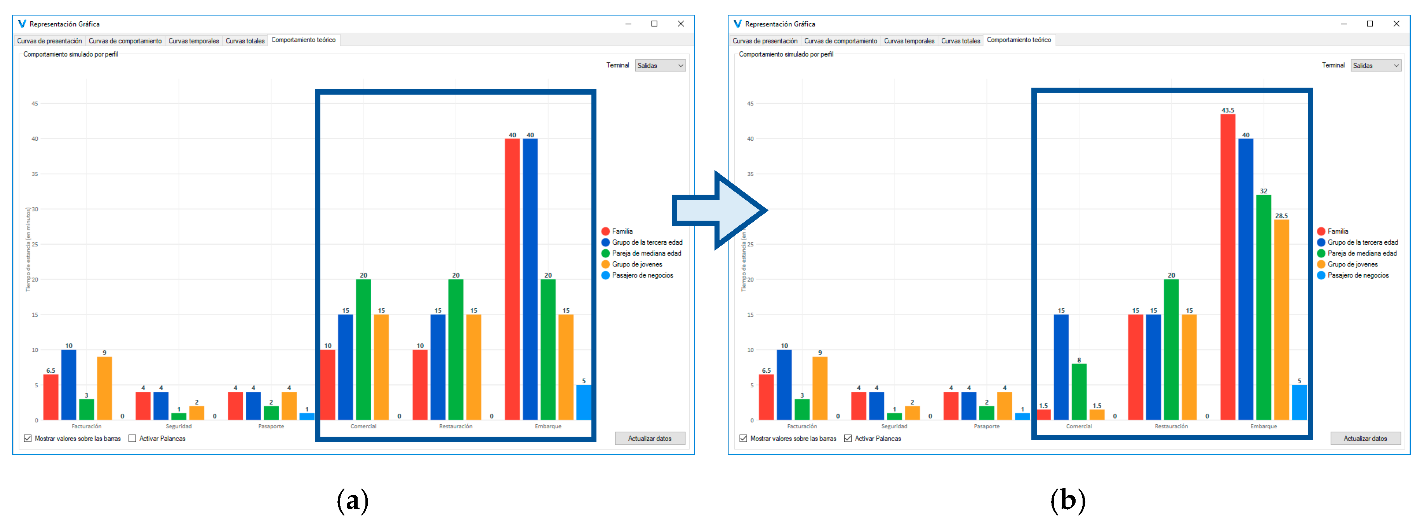Uncheck Mostrar valores sobre las barras in right window
This screenshot has height=522, width=1422.
point(743,439)
